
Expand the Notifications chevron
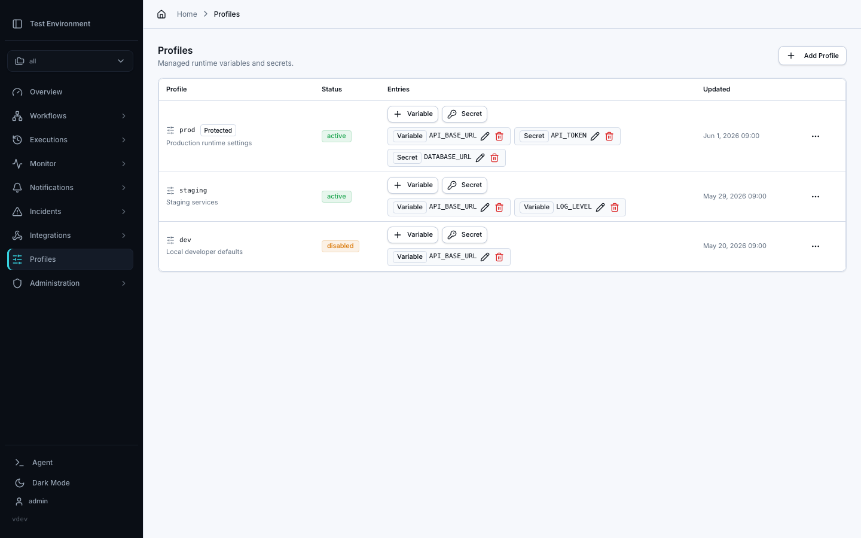124,188
